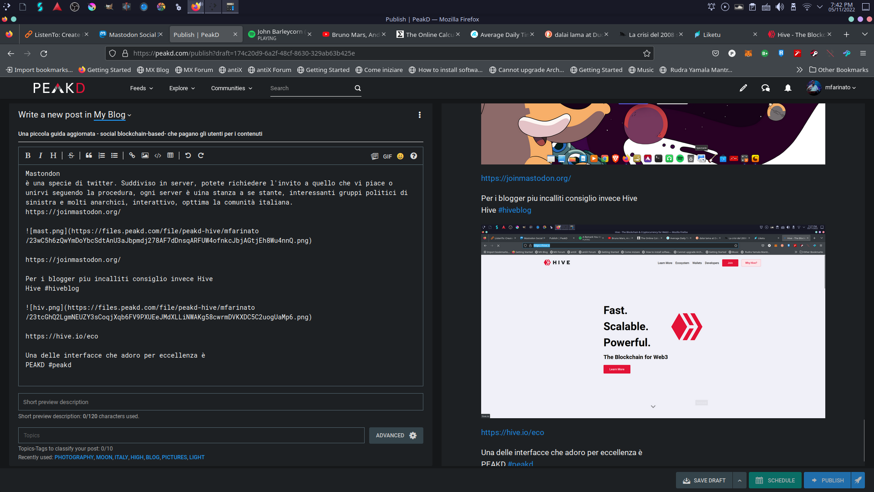Switch to The Online Calculator tab
This screenshot has height=492, width=874.
[x=429, y=35]
